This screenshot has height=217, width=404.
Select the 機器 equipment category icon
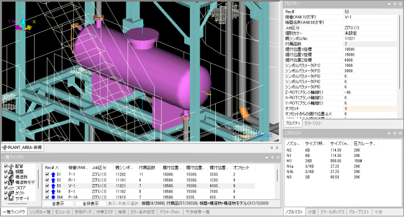11,171
